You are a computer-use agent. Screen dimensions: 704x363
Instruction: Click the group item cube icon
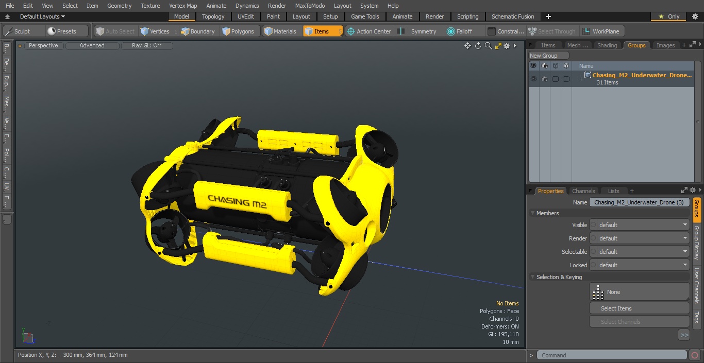click(x=588, y=75)
